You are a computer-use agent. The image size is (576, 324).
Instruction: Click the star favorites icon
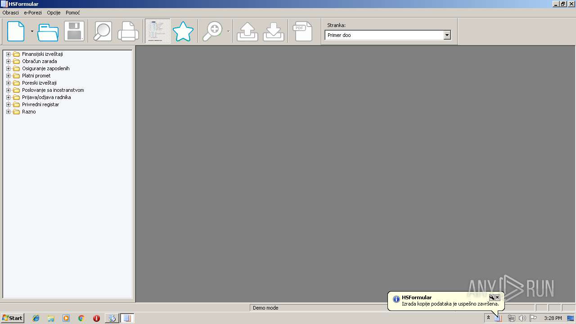tap(183, 31)
